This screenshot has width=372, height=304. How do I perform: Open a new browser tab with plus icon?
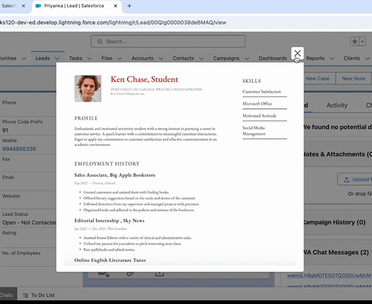tap(130, 6)
